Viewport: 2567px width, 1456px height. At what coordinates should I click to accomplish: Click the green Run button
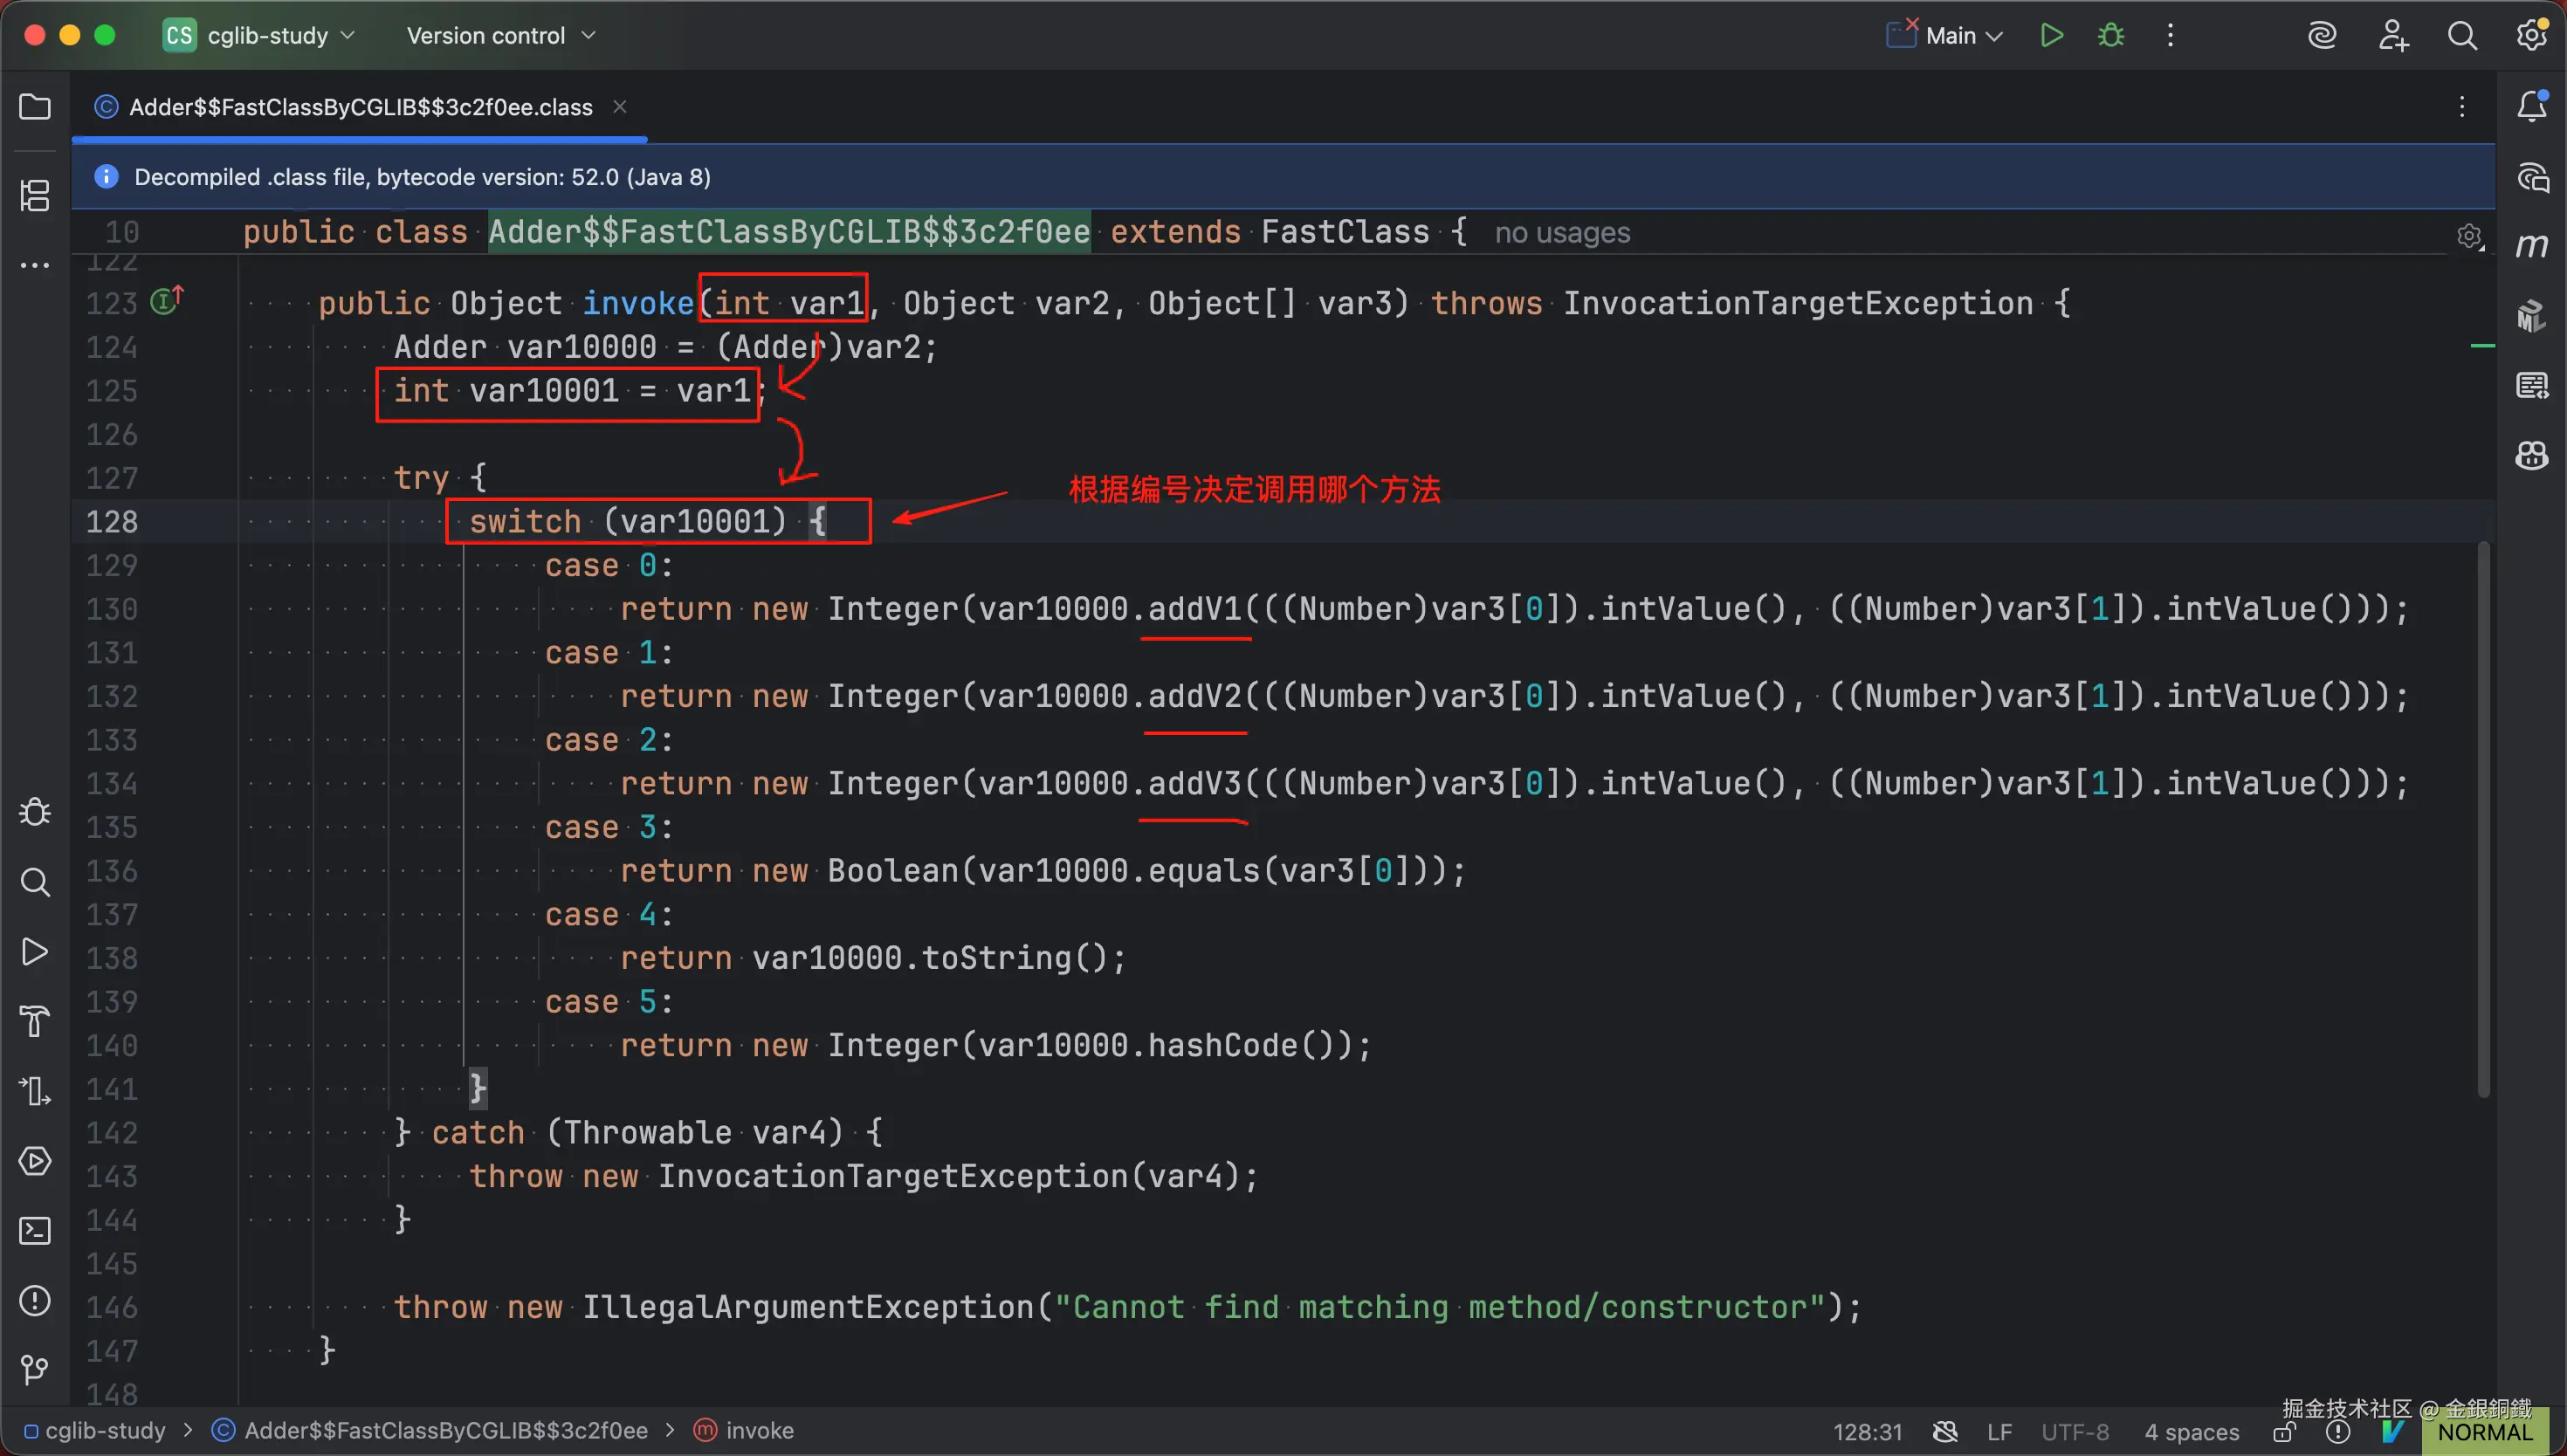[2051, 36]
